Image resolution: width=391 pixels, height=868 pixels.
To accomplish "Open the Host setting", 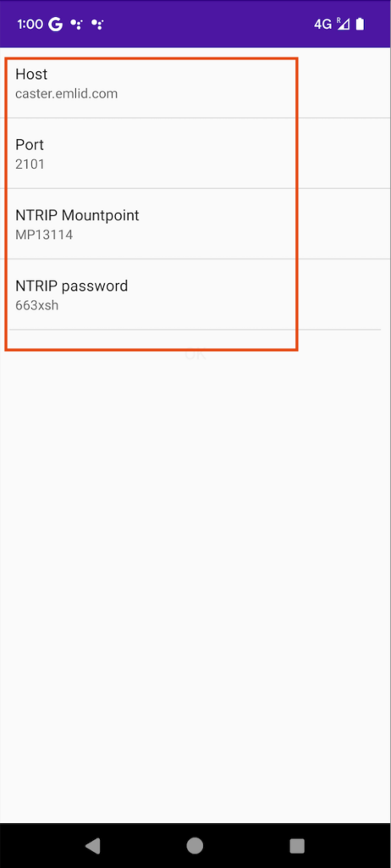I will pyautogui.click(x=195, y=82).
